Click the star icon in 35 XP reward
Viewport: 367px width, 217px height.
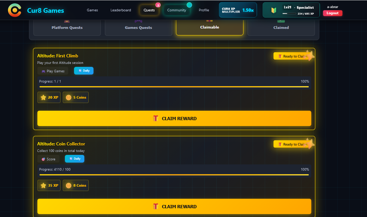pos(43,186)
